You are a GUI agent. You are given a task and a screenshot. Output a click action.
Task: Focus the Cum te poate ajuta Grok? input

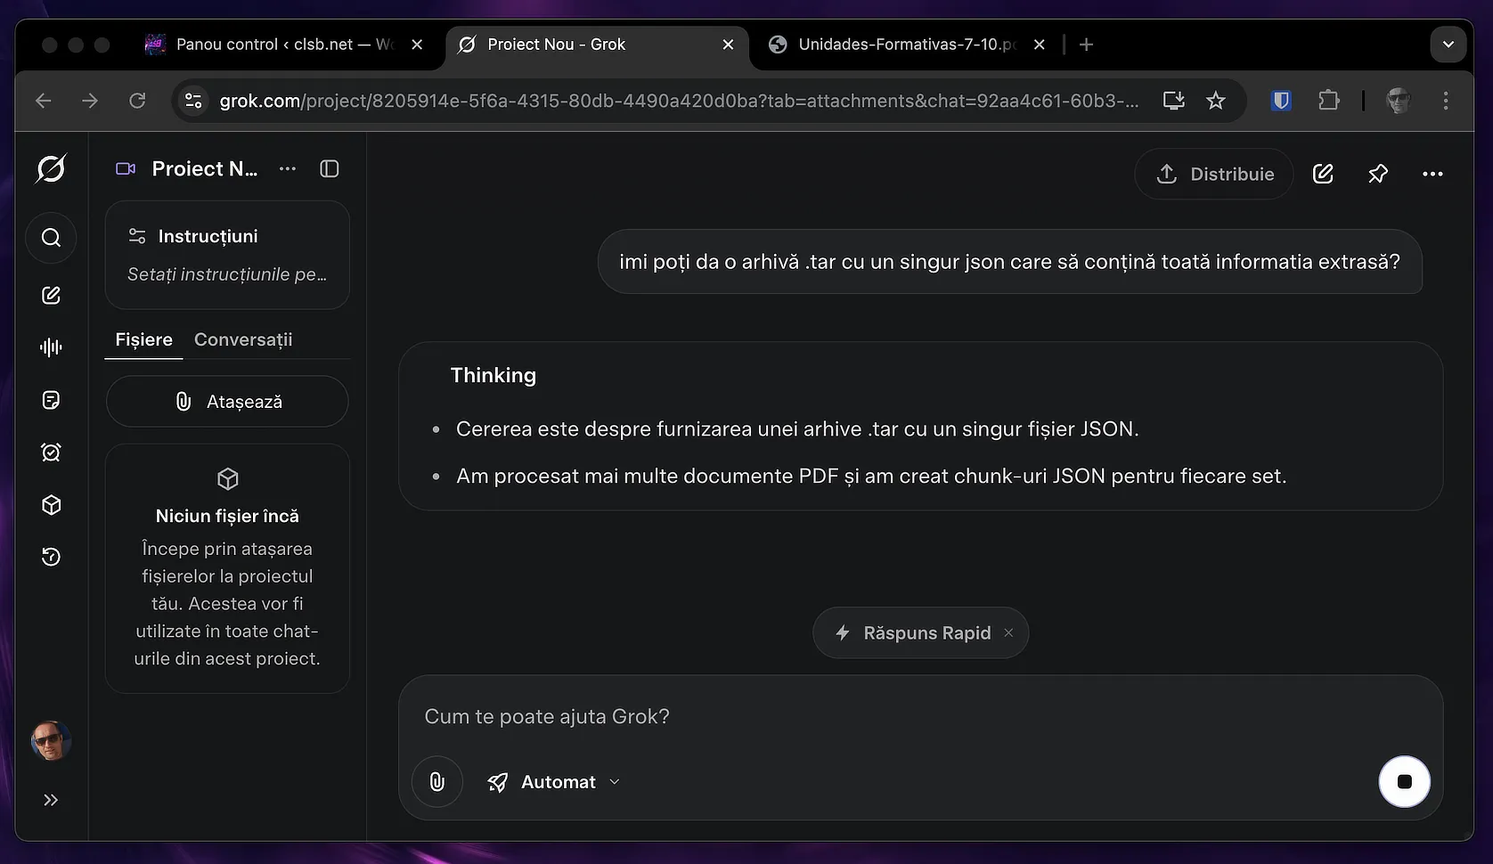click(x=921, y=717)
